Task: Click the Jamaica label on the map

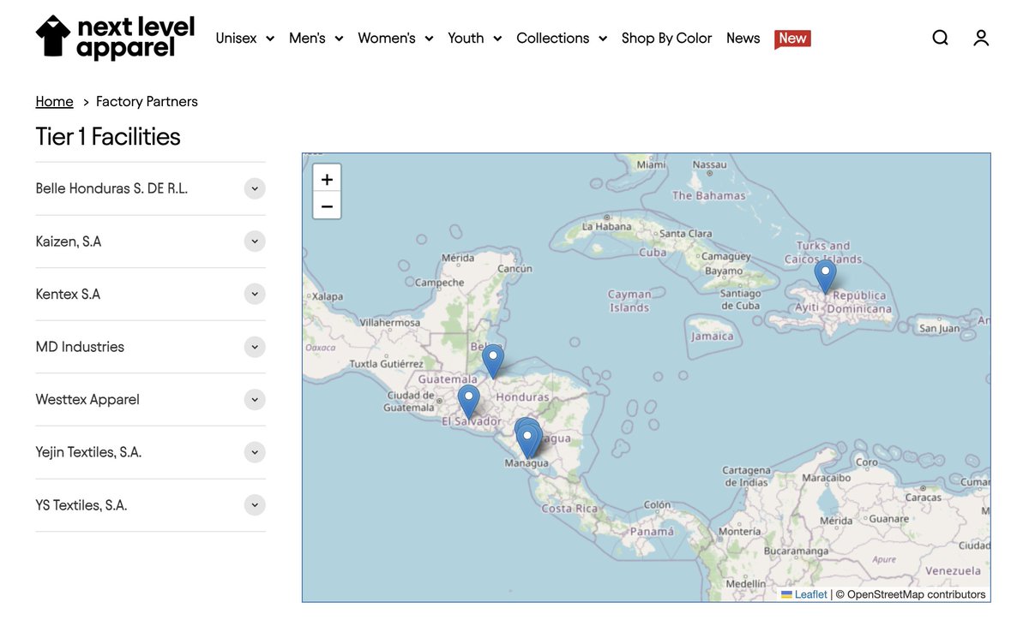Action: click(713, 337)
